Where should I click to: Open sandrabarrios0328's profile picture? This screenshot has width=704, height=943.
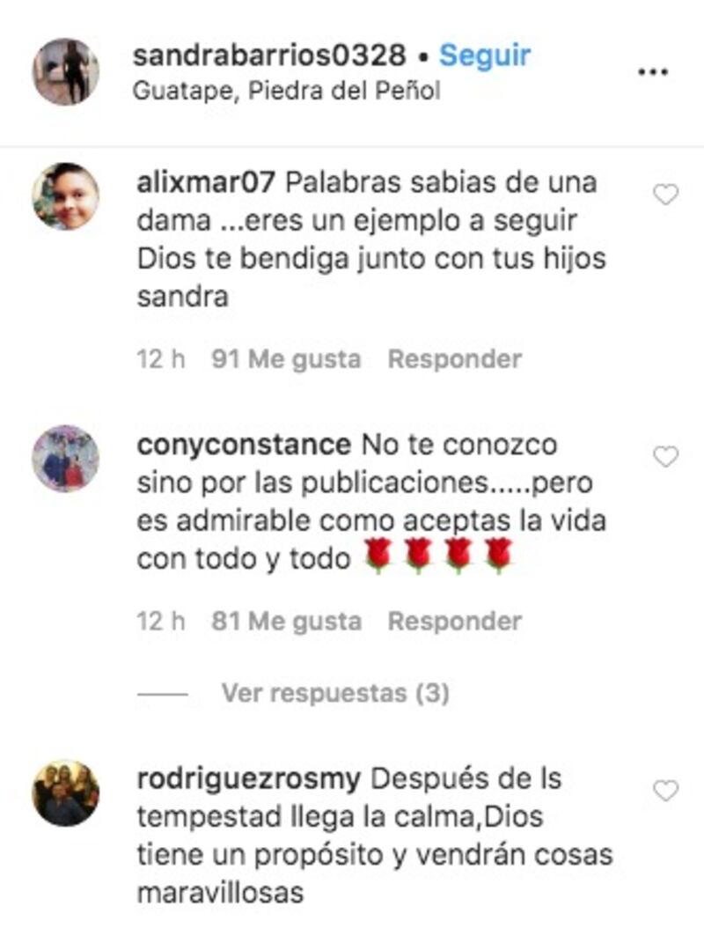click(x=65, y=71)
